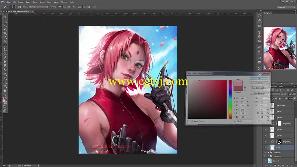This screenshot has height=167, width=297.
Task: Select the History Brush tool
Action: click(x=5, y=53)
